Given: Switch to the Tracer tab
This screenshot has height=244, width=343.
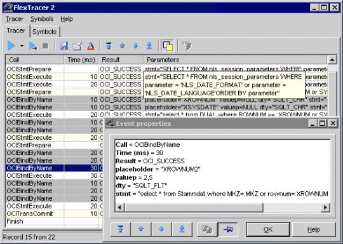Looking at the screenshot, I should click(16, 31).
